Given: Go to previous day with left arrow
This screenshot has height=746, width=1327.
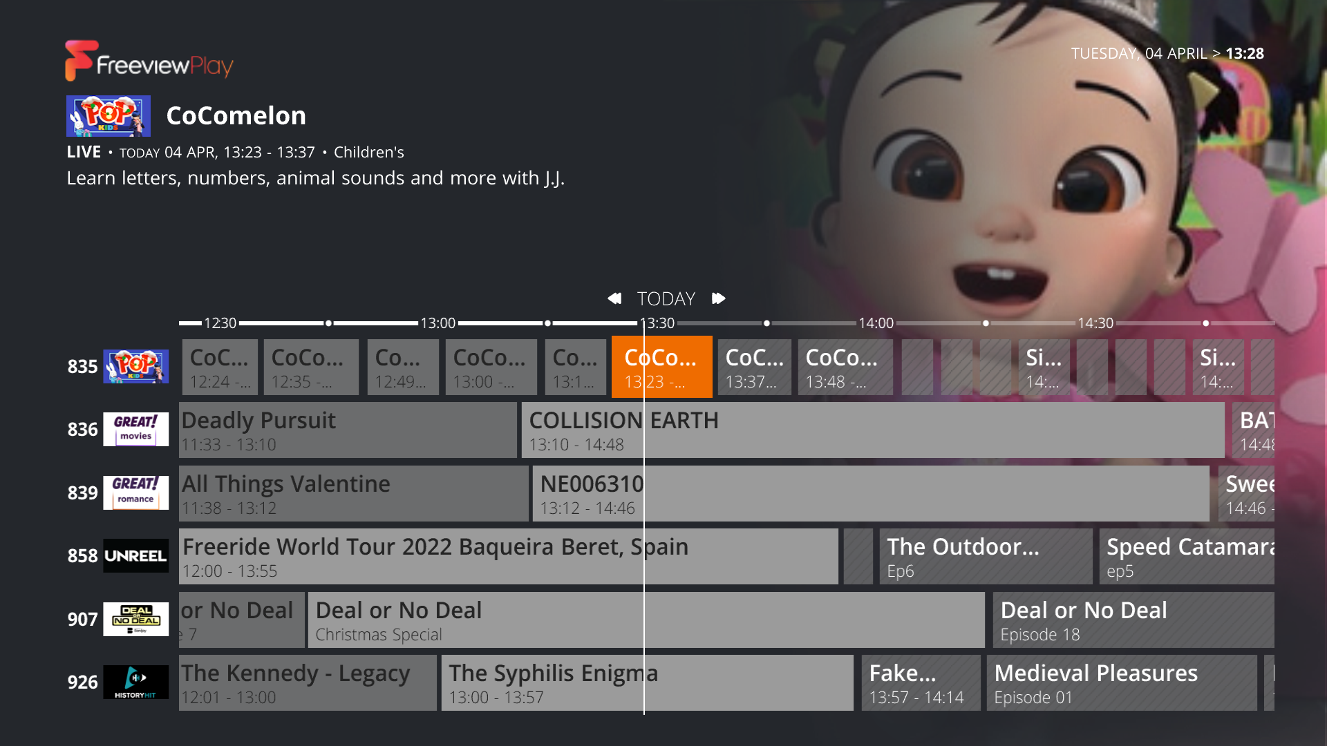Looking at the screenshot, I should 614,298.
